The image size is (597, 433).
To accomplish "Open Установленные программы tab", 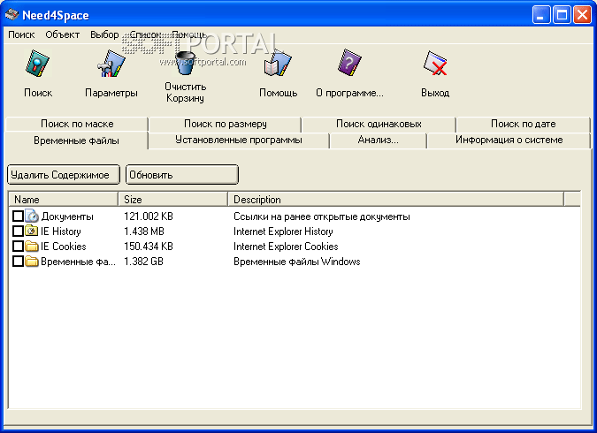I will coord(238,140).
